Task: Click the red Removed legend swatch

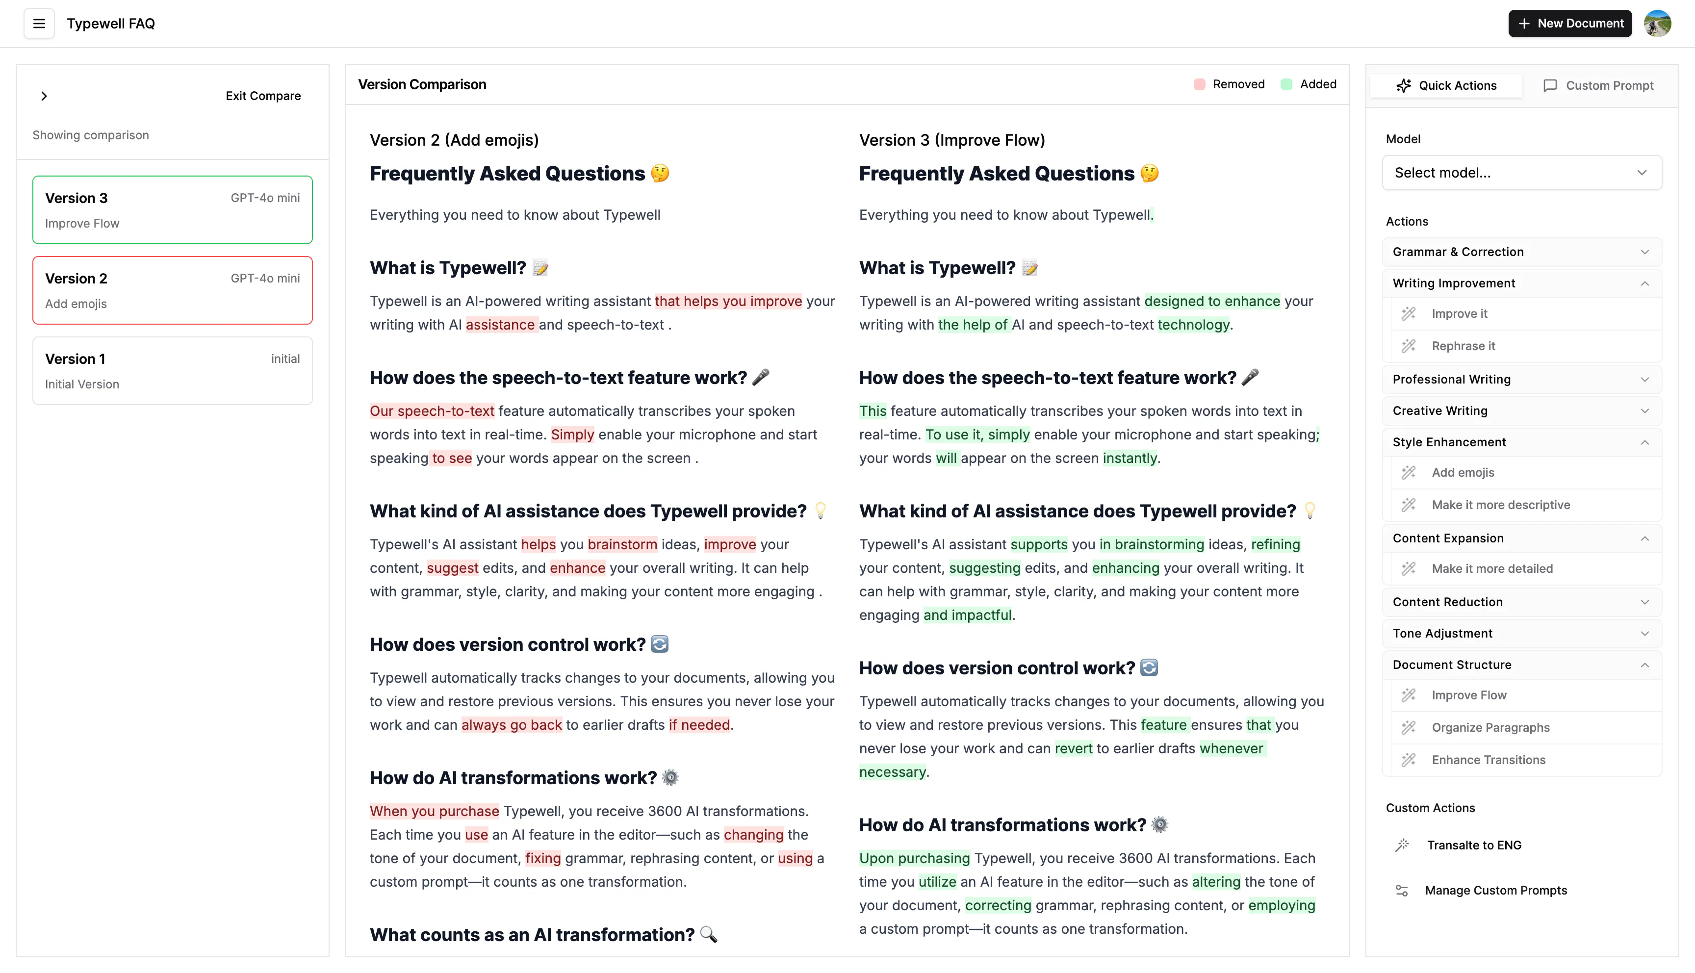Action: [x=1199, y=84]
